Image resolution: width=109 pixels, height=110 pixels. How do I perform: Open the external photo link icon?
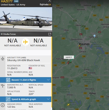tap(50, 34)
